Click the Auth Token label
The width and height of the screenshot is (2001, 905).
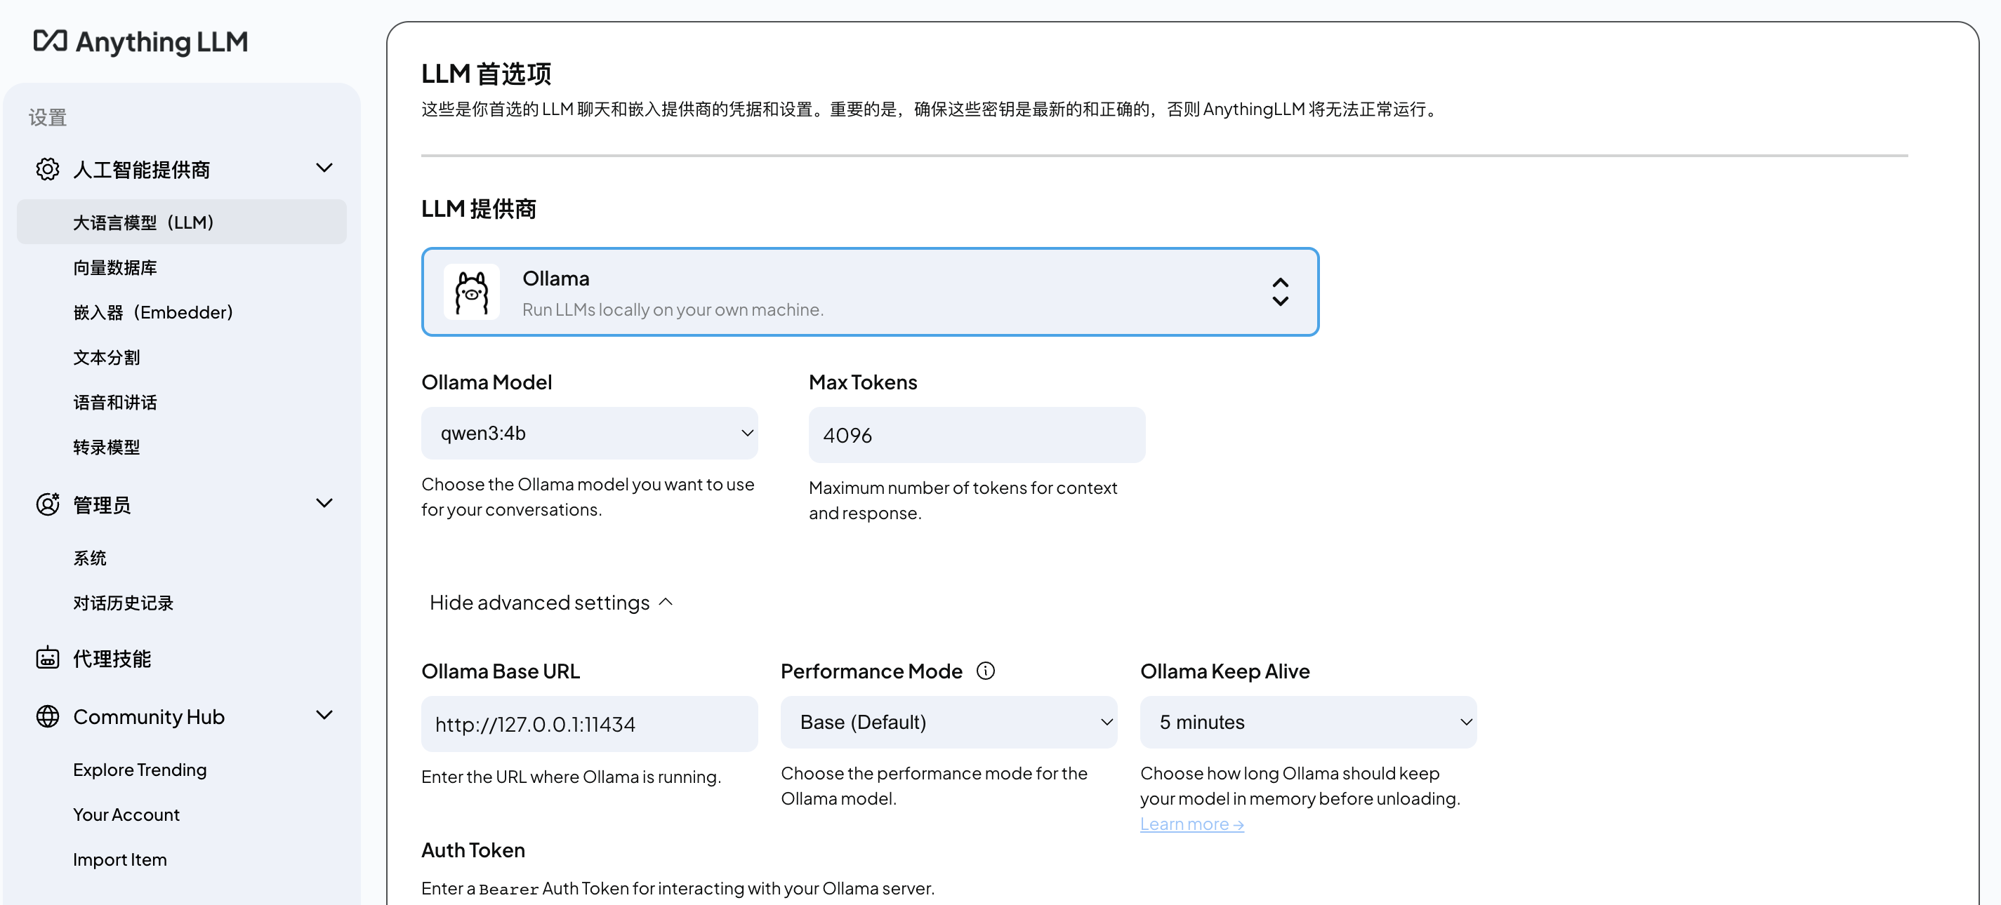[473, 850]
